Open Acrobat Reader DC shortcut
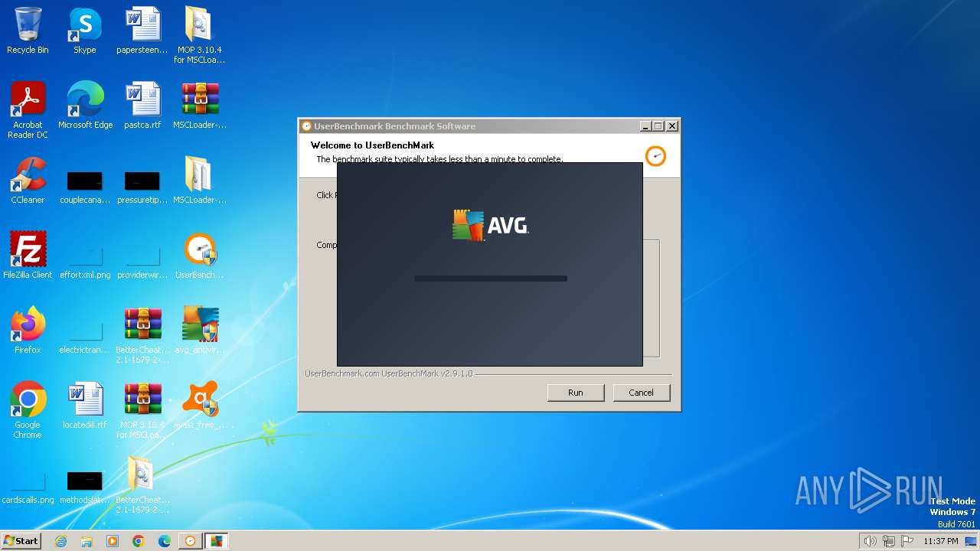 [x=28, y=110]
